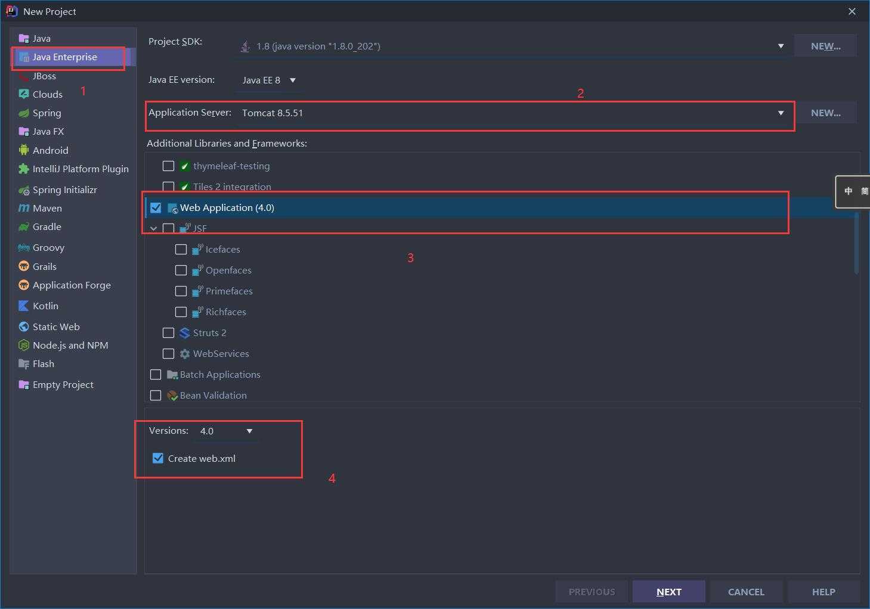Screen dimensions: 870x609
Task: Click the input method floating toolbar
Action: [853, 191]
